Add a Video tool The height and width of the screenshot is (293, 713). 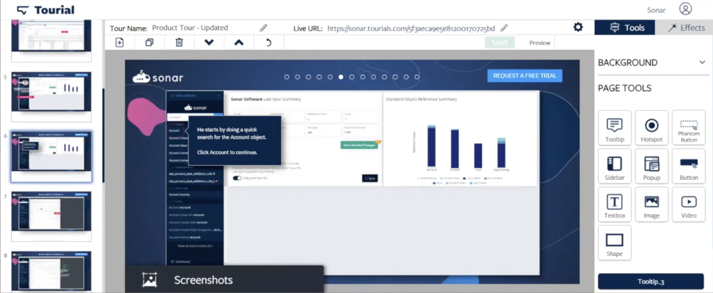click(689, 204)
